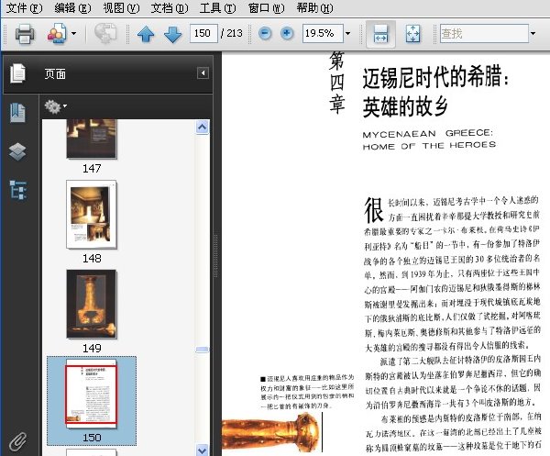Click the 查找 search field
The image size is (550, 456).
coord(484,33)
